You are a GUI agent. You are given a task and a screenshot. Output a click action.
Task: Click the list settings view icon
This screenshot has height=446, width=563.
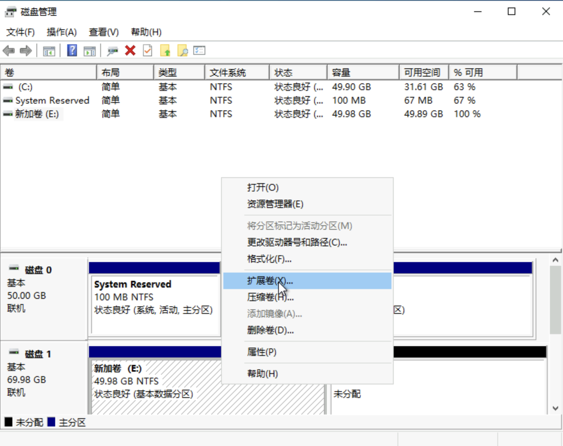tap(199, 50)
